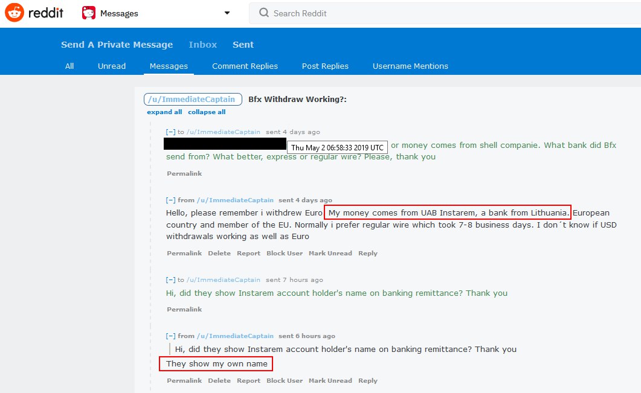This screenshot has height=393, width=641.
Task: Click the Messages envelope icon
Action: (89, 13)
